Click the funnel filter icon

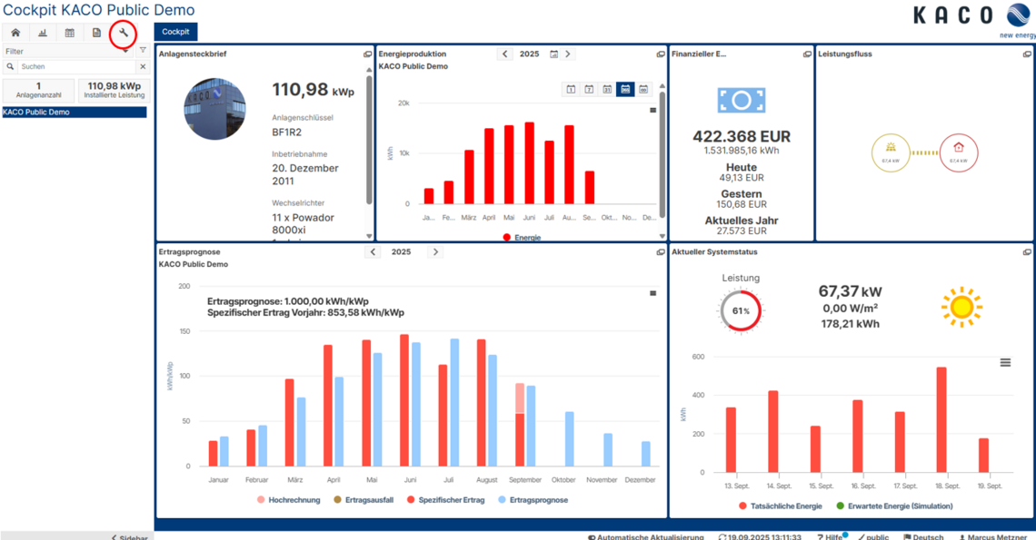[143, 51]
